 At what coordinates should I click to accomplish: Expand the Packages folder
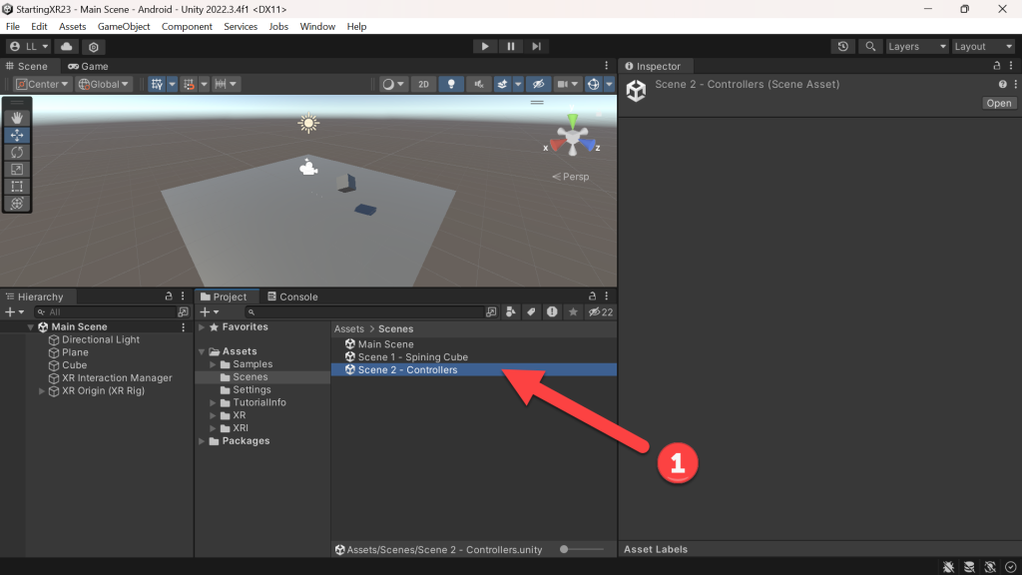coord(202,441)
